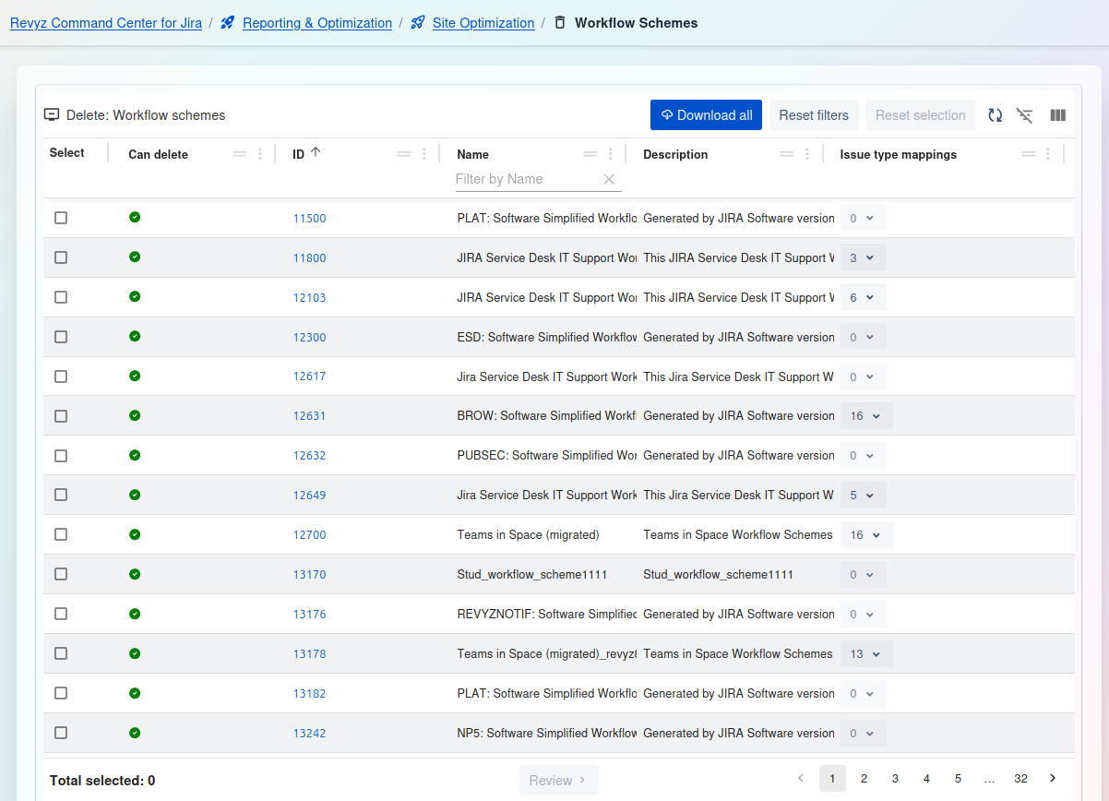Expand issue type mappings for scheme 11800
Image resolution: width=1109 pixels, height=801 pixels.
tap(863, 258)
